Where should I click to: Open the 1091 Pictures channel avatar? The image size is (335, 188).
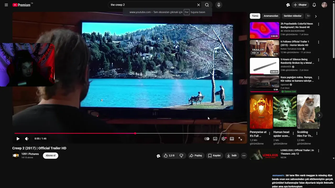[16, 156]
